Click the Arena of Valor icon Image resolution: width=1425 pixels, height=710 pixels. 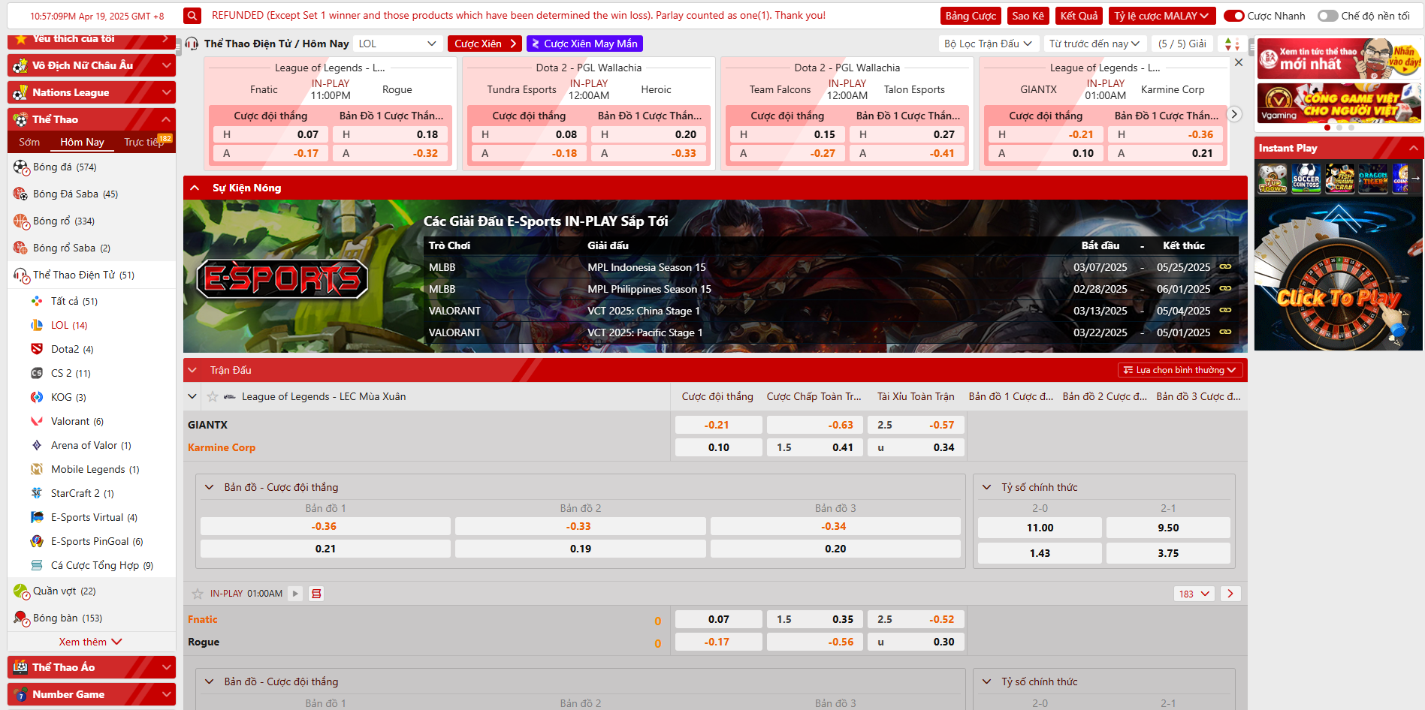(37, 445)
